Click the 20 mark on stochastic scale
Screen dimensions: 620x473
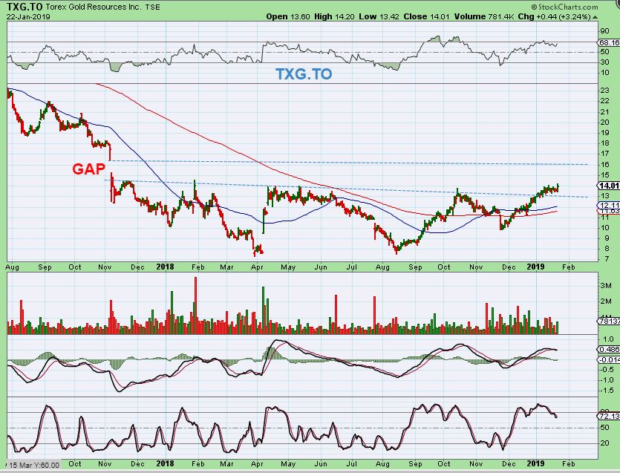click(x=604, y=443)
